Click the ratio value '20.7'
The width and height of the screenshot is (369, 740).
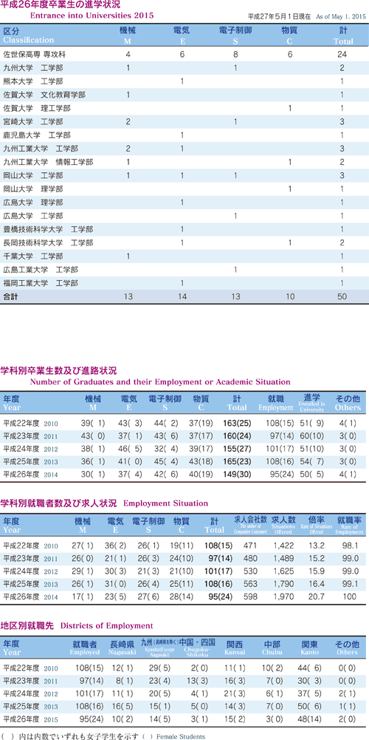coord(316,597)
